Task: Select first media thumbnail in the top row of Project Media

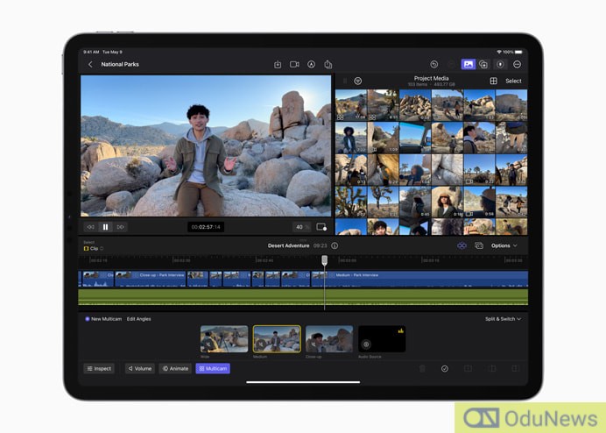Action: (x=351, y=105)
